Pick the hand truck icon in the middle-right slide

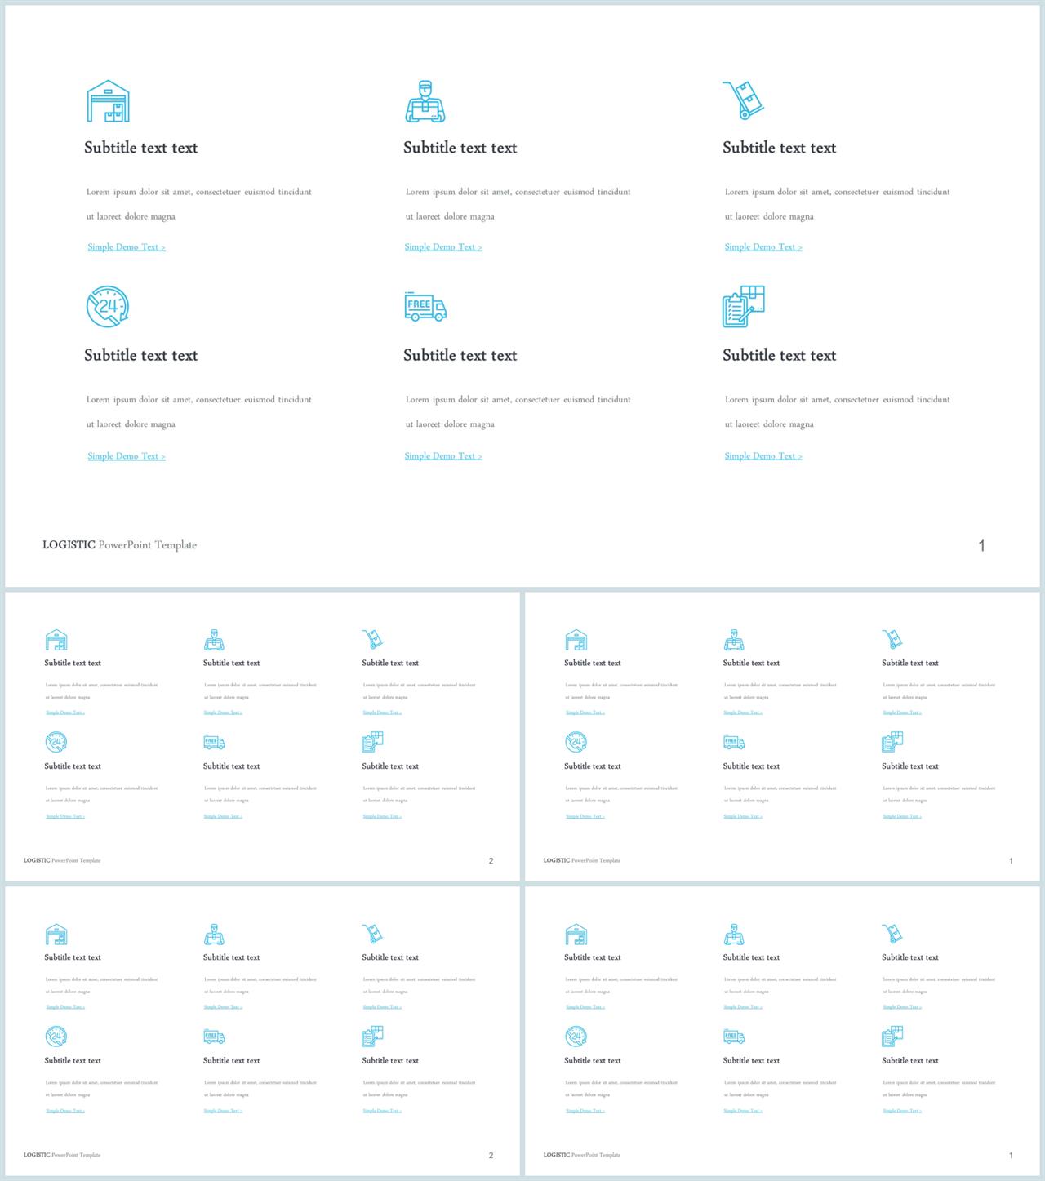892,639
